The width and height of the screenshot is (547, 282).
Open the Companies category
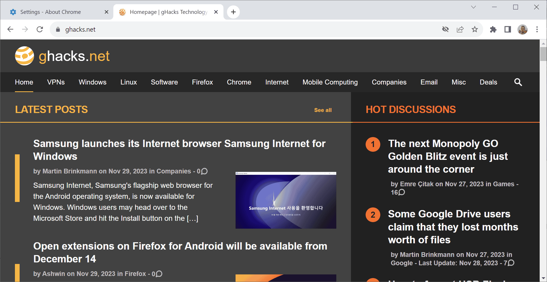(x=389, y=82)
